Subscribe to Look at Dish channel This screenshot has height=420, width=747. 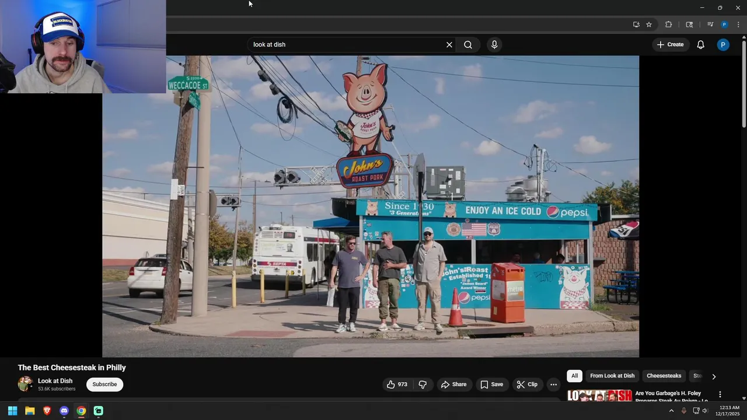(105, 384)
